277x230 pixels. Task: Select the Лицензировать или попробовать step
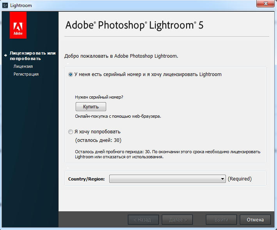pyautogui.click(x=33, y=56)
